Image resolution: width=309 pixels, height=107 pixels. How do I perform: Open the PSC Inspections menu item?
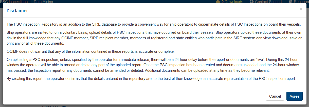[14, 2]
